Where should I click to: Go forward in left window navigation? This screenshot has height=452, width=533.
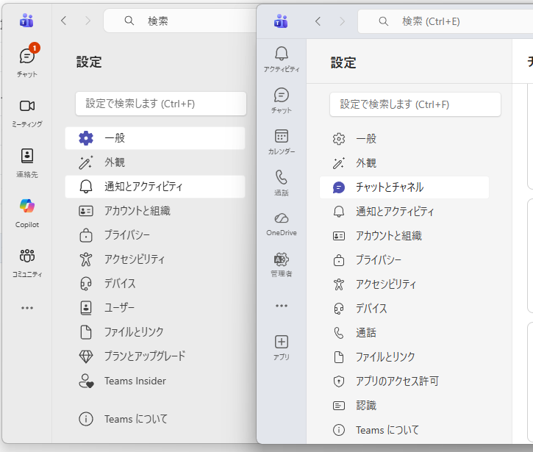87,21
